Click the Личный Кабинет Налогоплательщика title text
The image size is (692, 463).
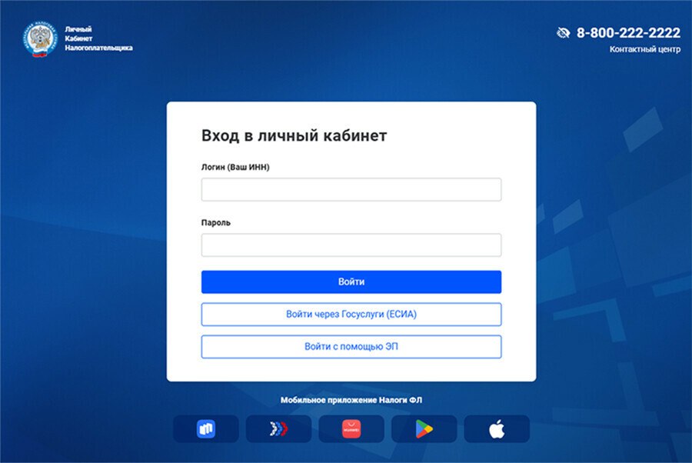(98, 38)
